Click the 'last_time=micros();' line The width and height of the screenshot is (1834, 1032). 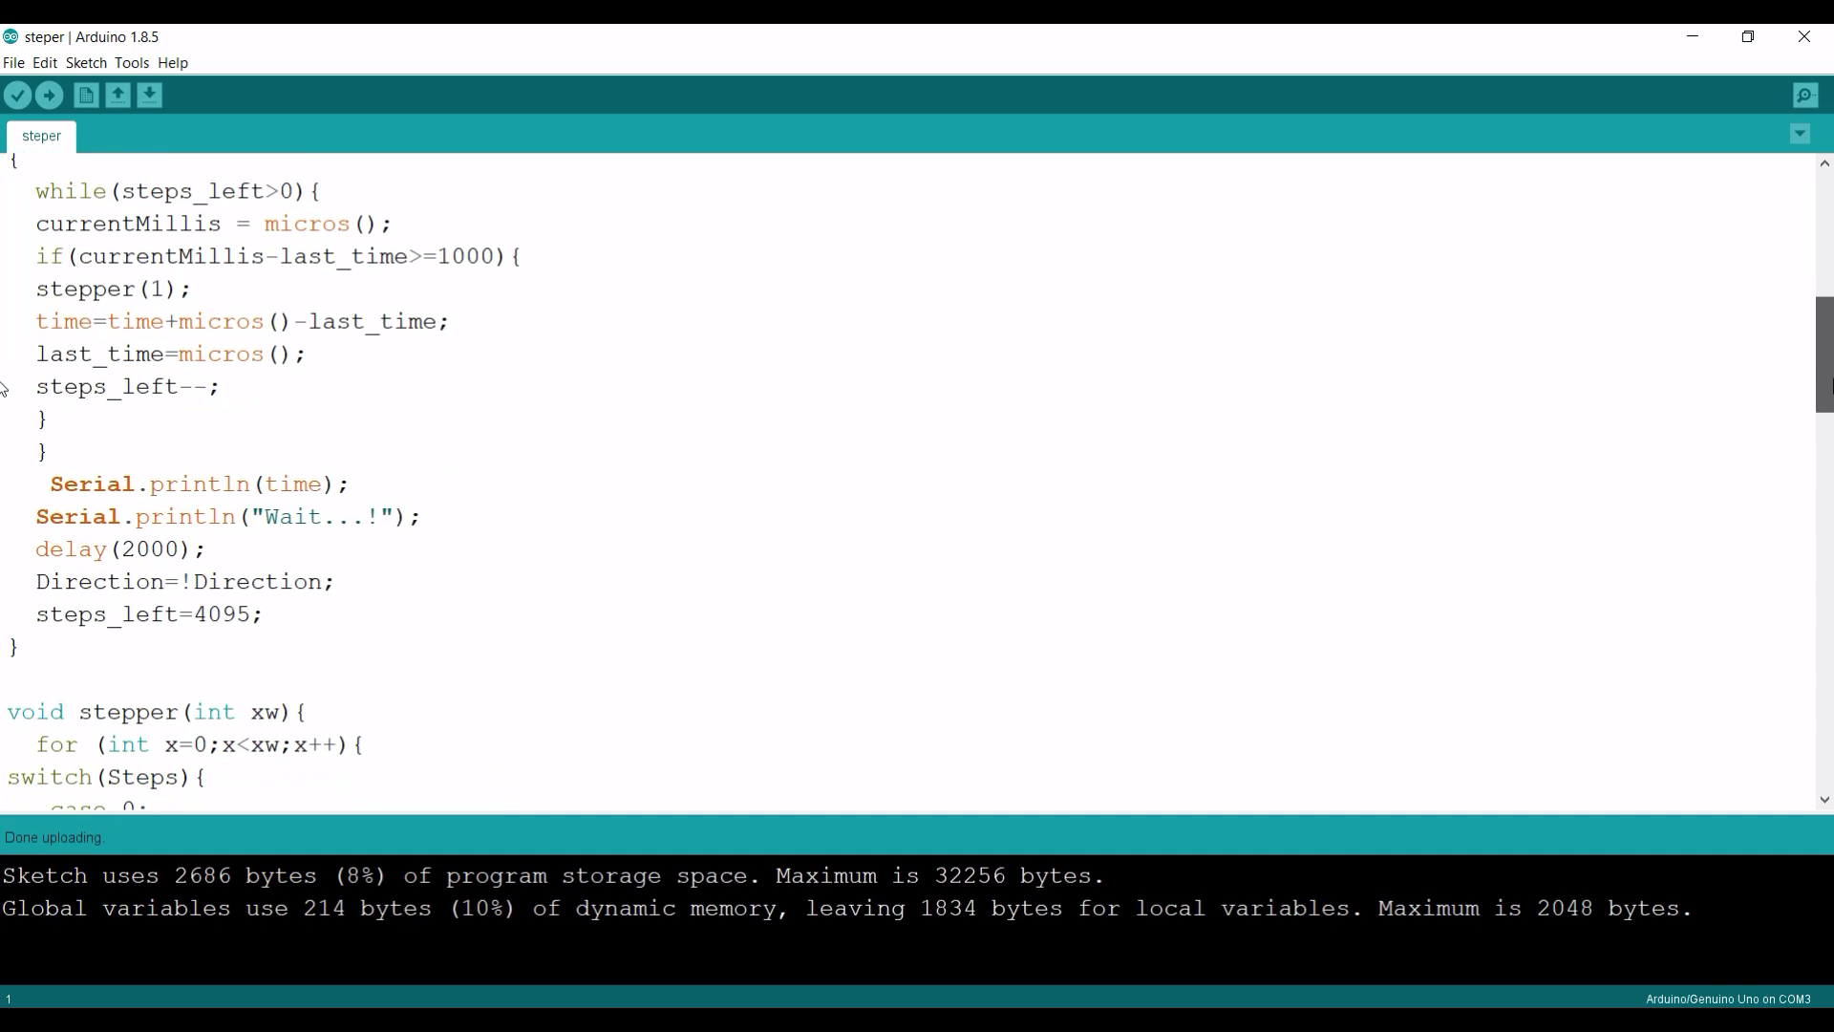click(x=171, y=355)
